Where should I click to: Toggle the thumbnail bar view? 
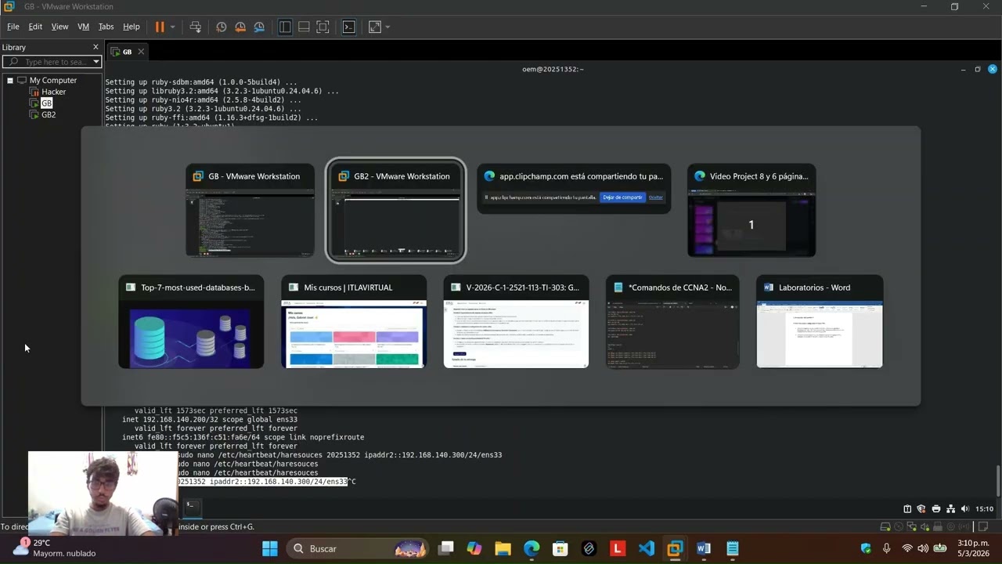click(304, 27)
